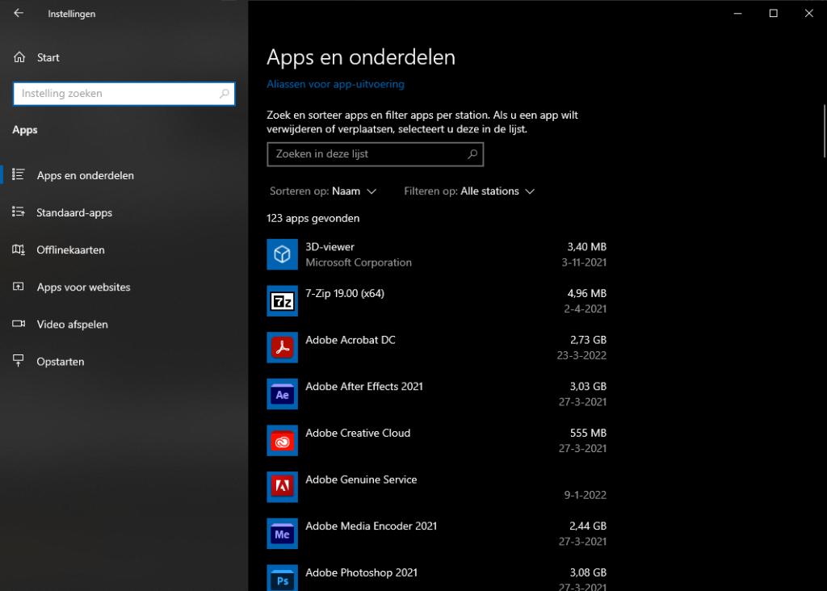Click the Apps en onderdelen sidebar icon
This screenshot has height=591, width=827.
pos(19,174)
